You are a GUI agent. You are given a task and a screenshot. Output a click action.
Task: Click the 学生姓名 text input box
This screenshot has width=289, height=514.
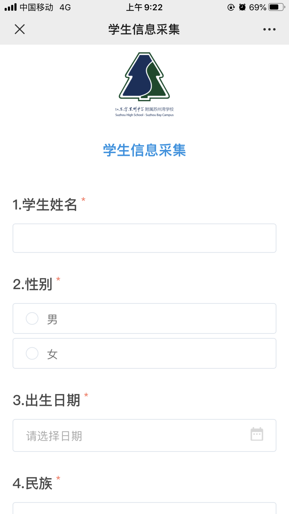[144, 238]
